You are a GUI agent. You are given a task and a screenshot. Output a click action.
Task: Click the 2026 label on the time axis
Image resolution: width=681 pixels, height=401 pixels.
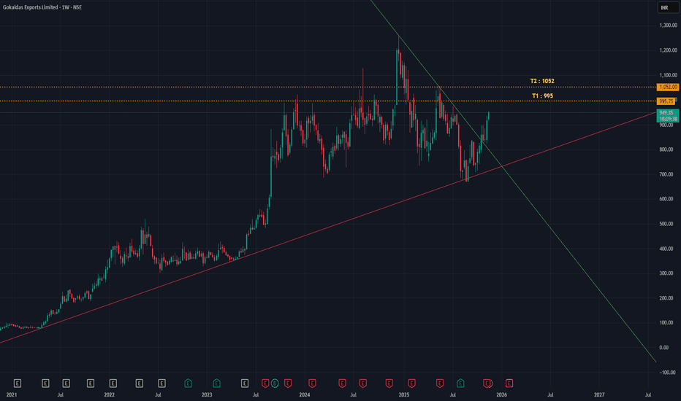pos(501,395)
